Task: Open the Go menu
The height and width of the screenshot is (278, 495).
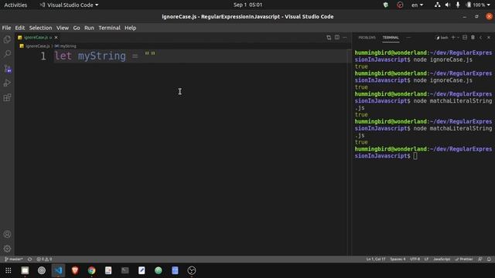Action: coord(77,28)
